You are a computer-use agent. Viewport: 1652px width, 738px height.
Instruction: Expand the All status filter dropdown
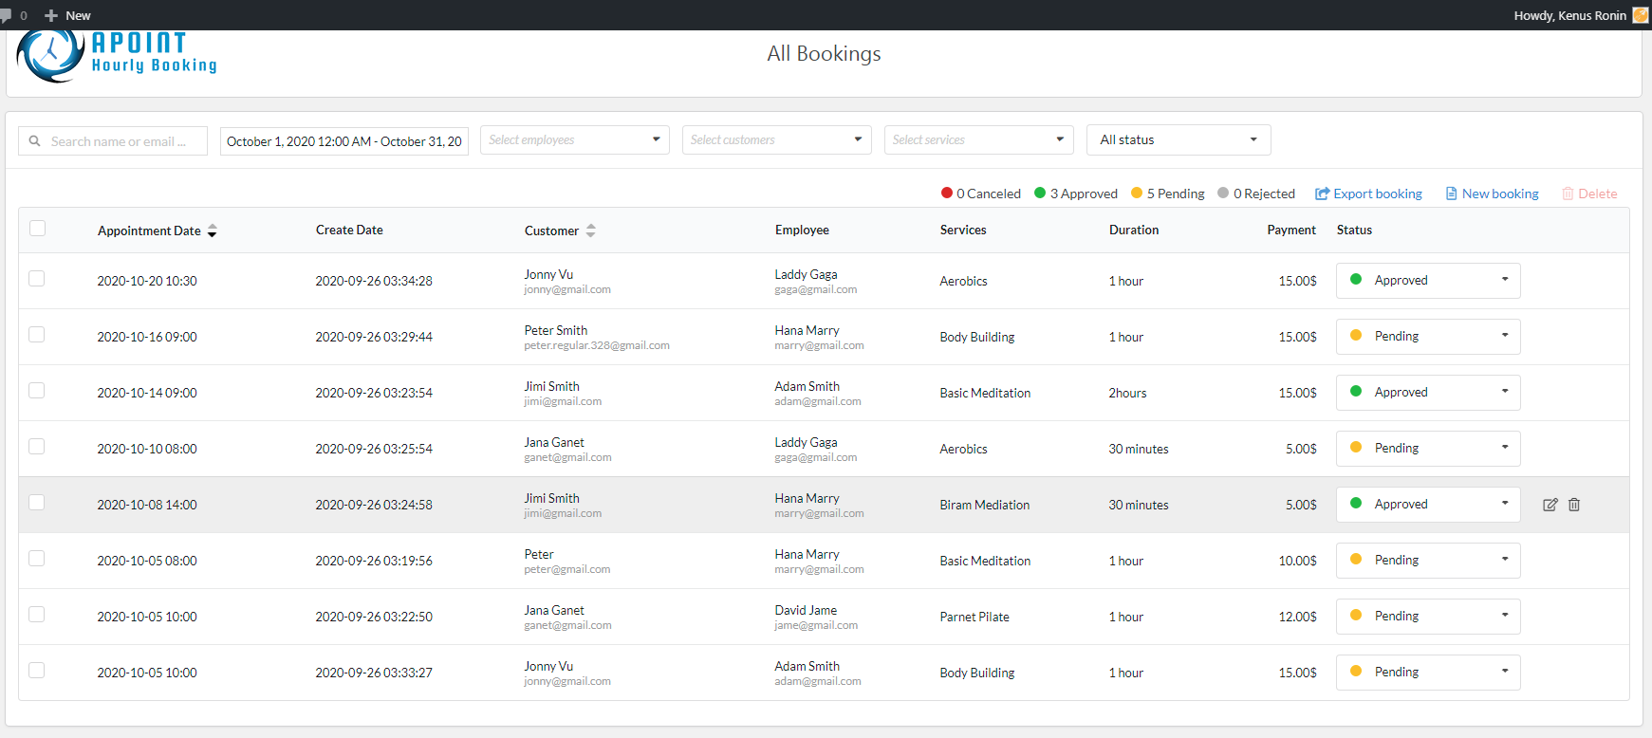pyautogui.click(x=1178, y=140)
